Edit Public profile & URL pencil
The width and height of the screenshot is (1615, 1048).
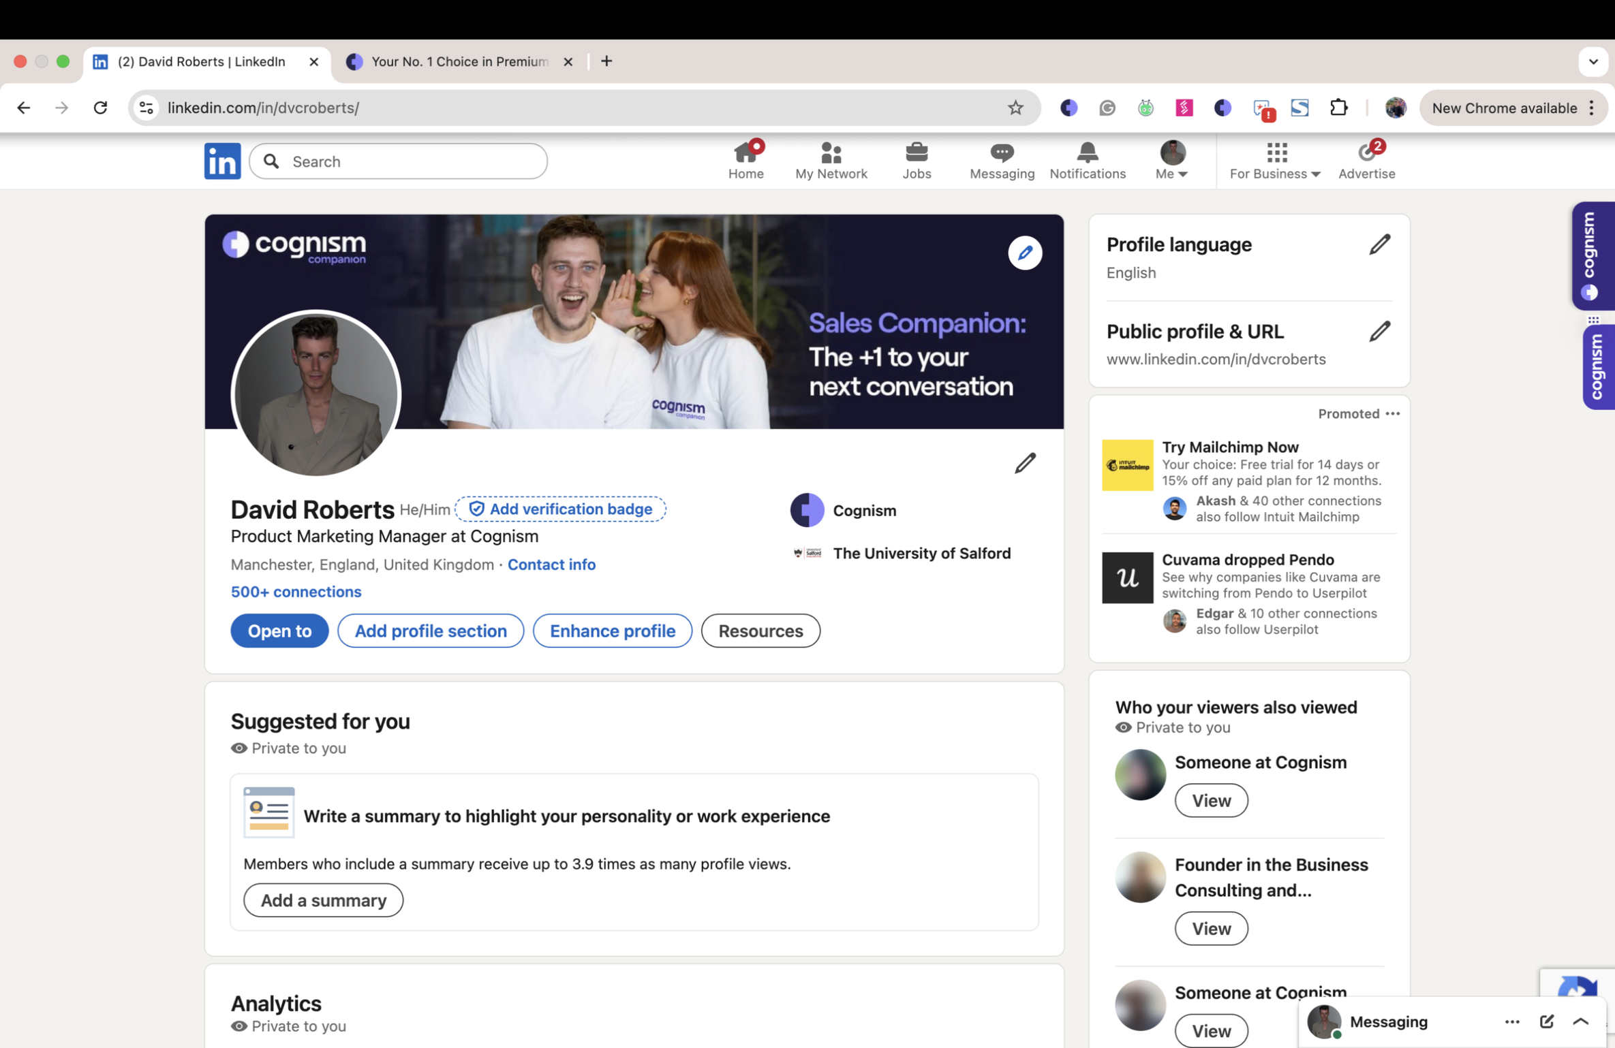pos(1379,332)
